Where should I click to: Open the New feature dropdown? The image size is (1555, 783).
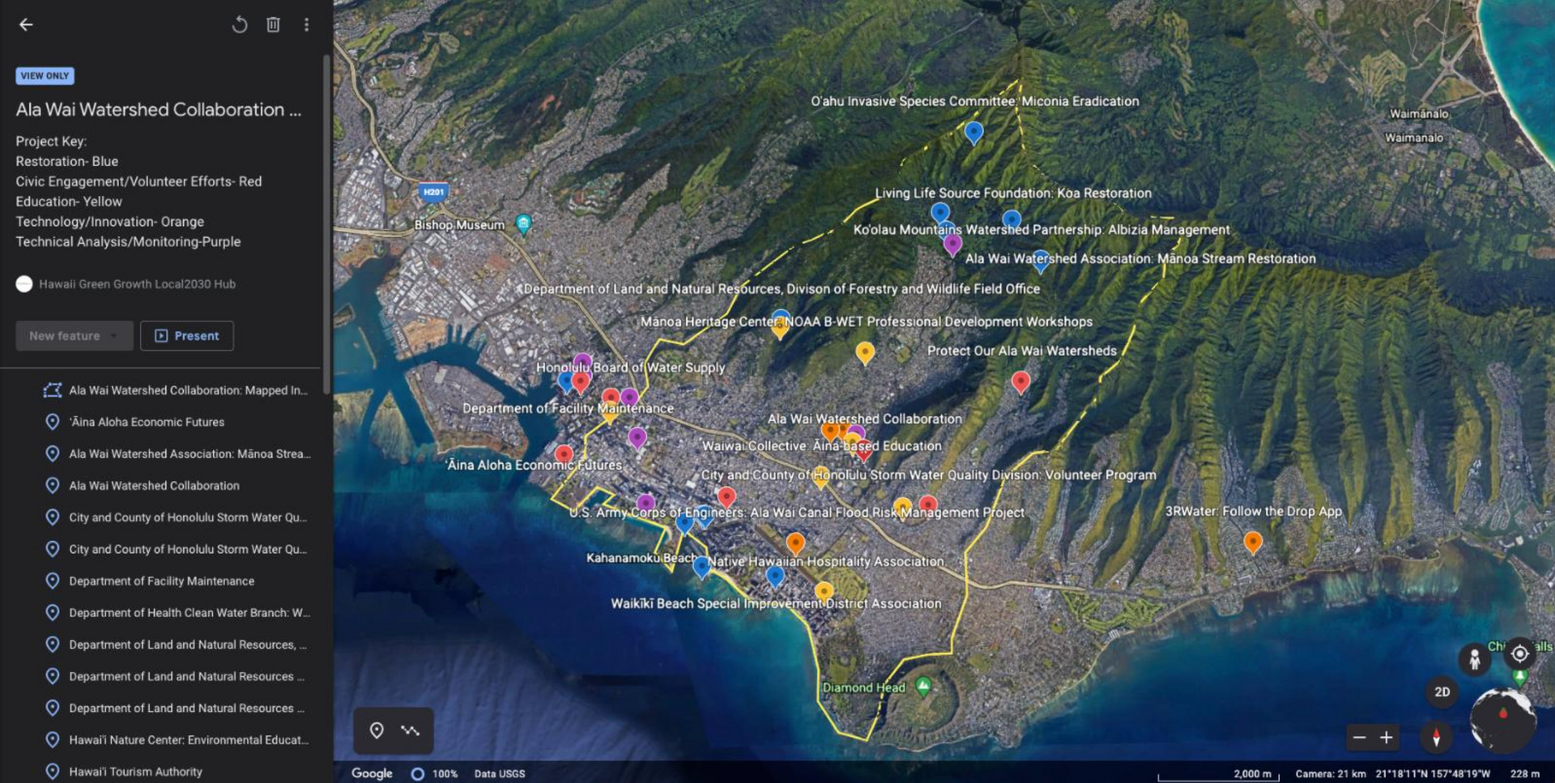point(75,336)
